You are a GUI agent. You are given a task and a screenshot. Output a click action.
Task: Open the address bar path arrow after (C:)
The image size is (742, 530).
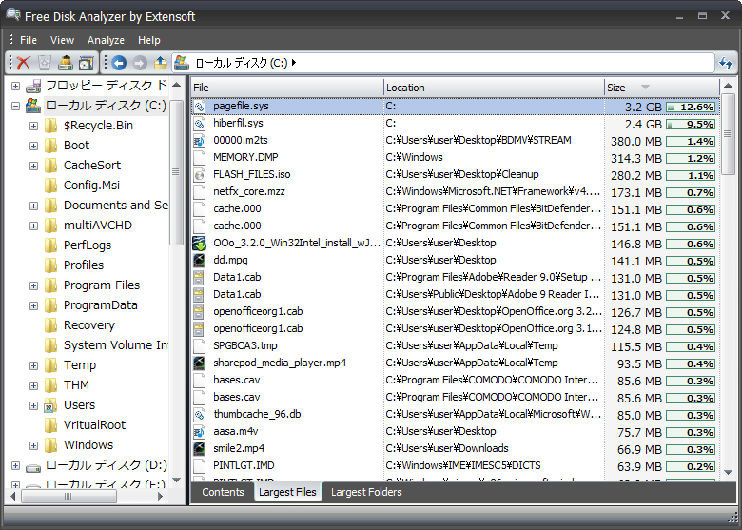294,63
